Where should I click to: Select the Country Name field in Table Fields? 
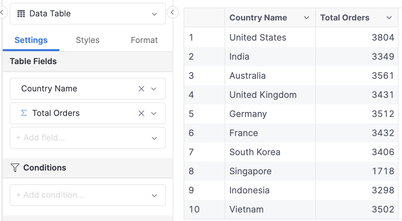point(88,89)
